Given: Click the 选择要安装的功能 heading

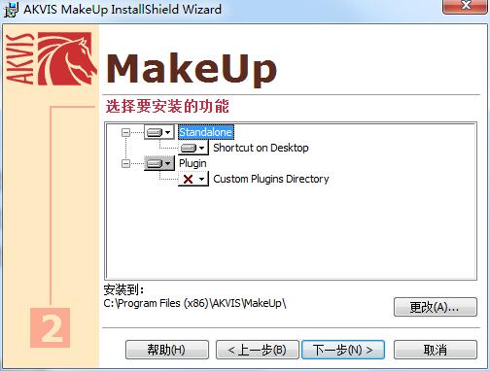Looking at the screenshot, I should pyautogui.click(x=167, y=106).
